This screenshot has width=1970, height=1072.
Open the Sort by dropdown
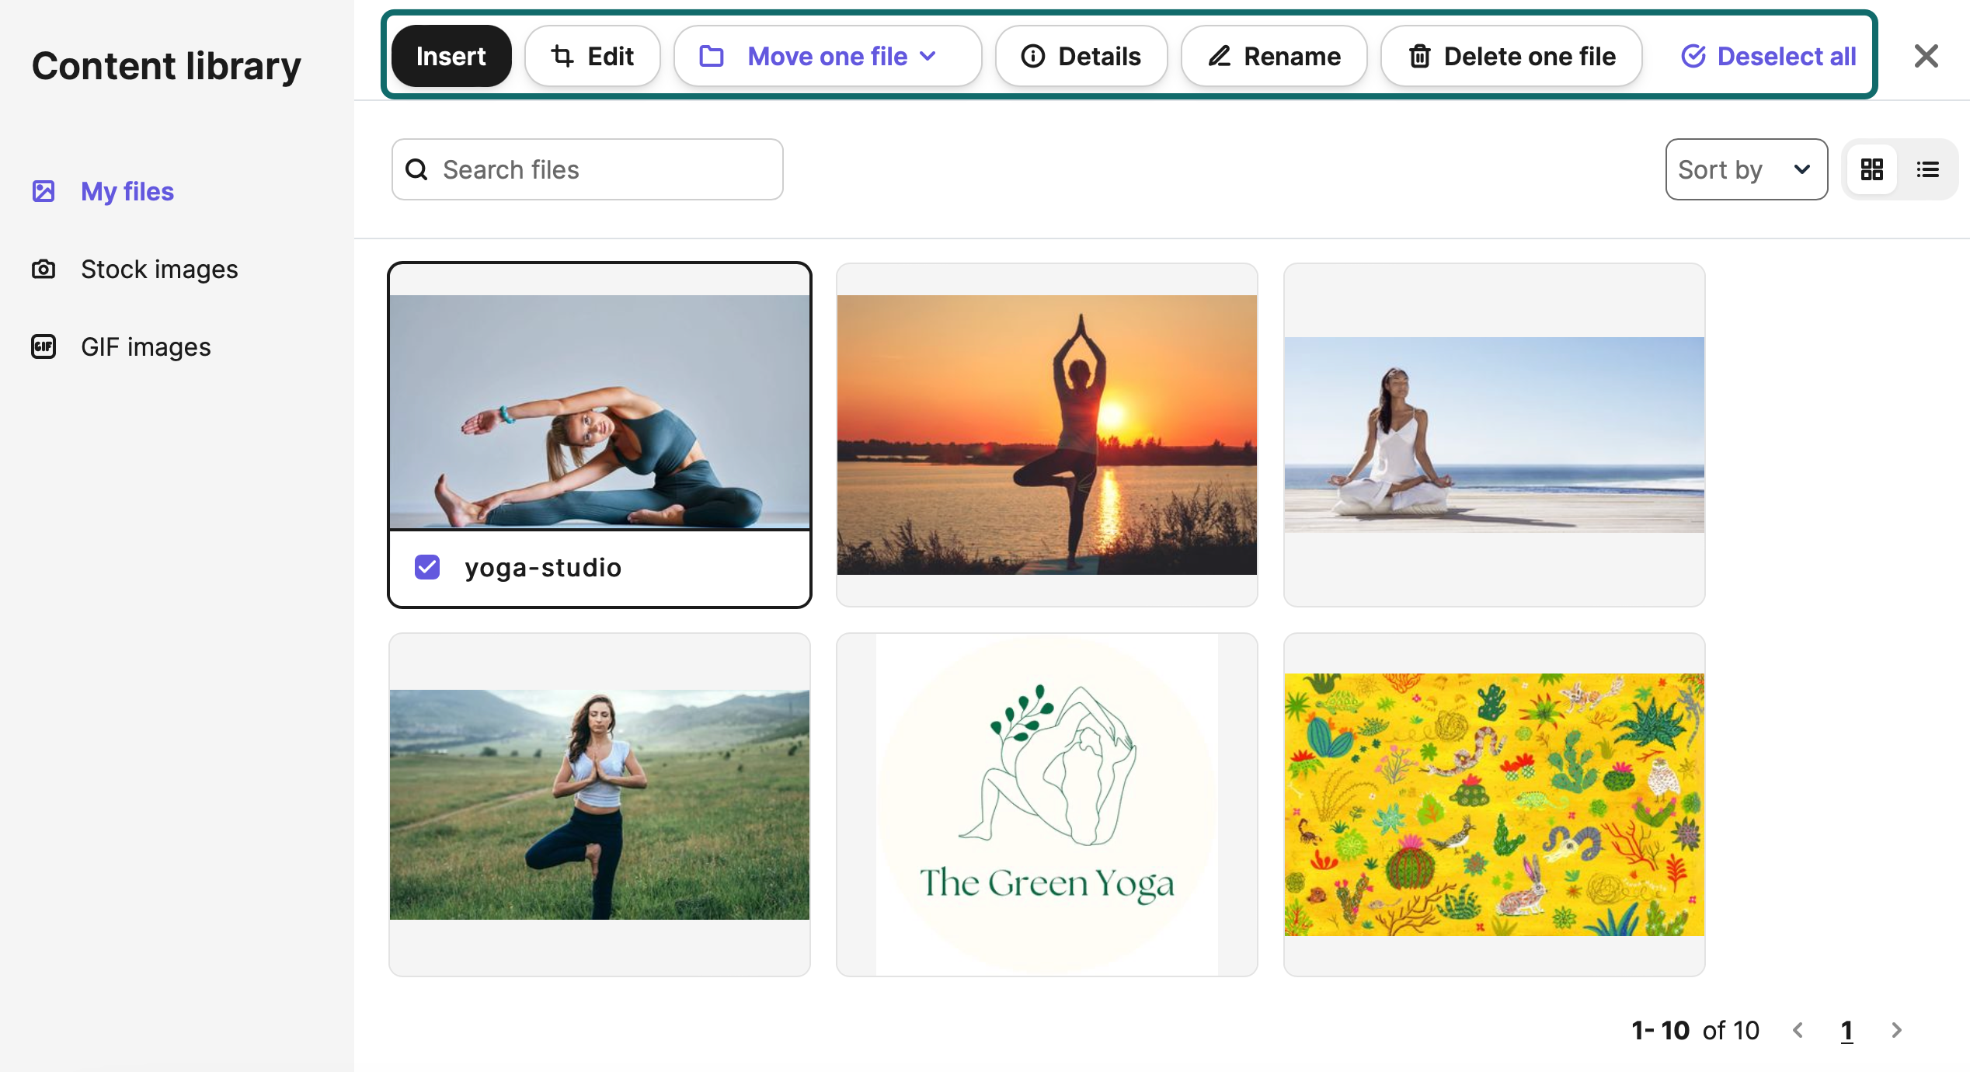[1745, 169]
